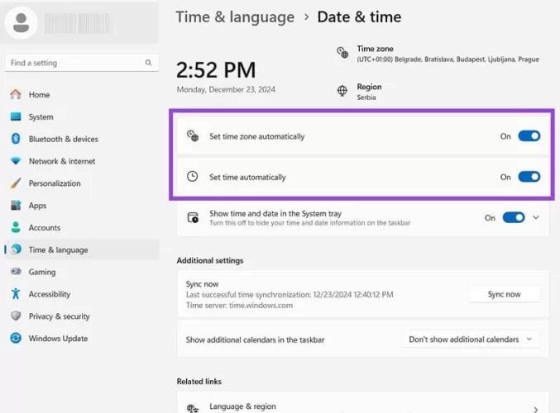Open Language & region chevron link
560x413 pixels.
536,408
